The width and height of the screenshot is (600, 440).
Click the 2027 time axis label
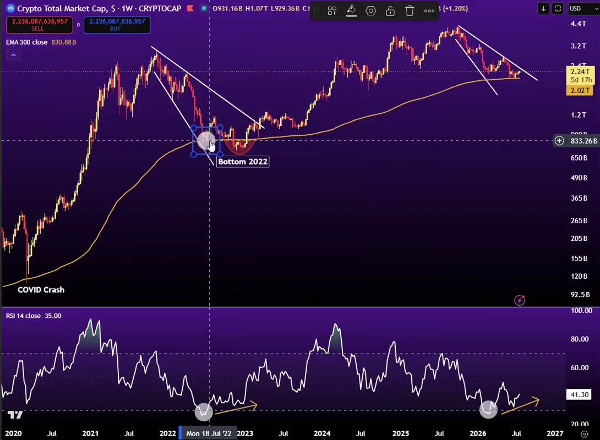point(555,433)
